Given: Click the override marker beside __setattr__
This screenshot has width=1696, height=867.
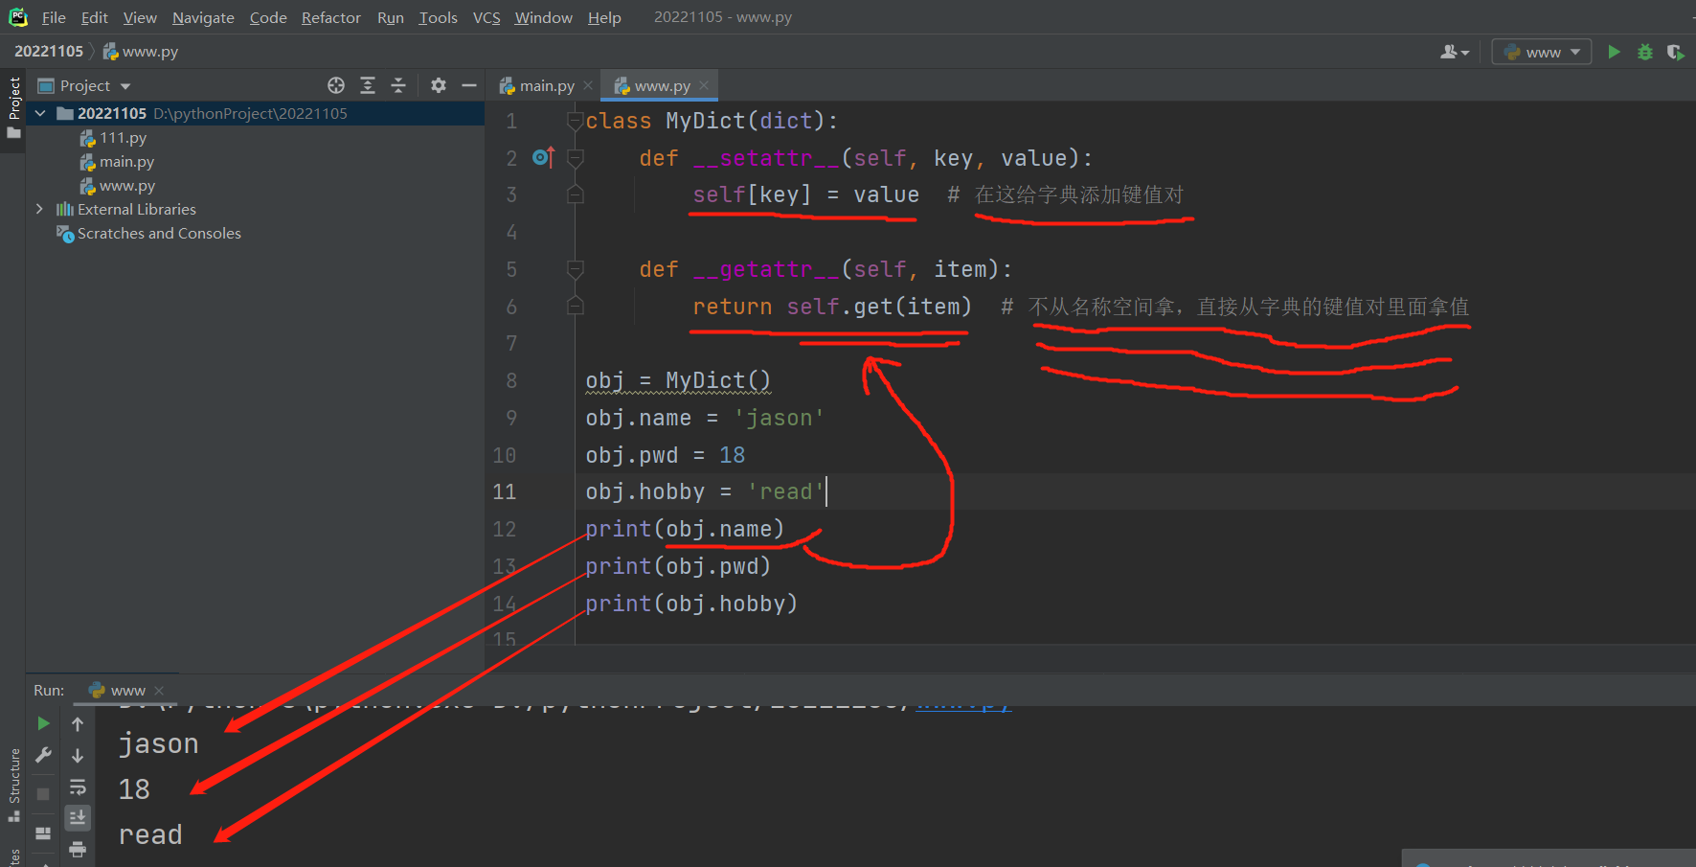Looking at the screenshot, I should pyautogui.click(x=543, y=157).
